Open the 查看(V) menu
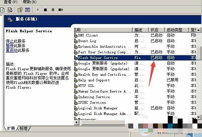Screen dimensions: 202x137 pos(11,2)
